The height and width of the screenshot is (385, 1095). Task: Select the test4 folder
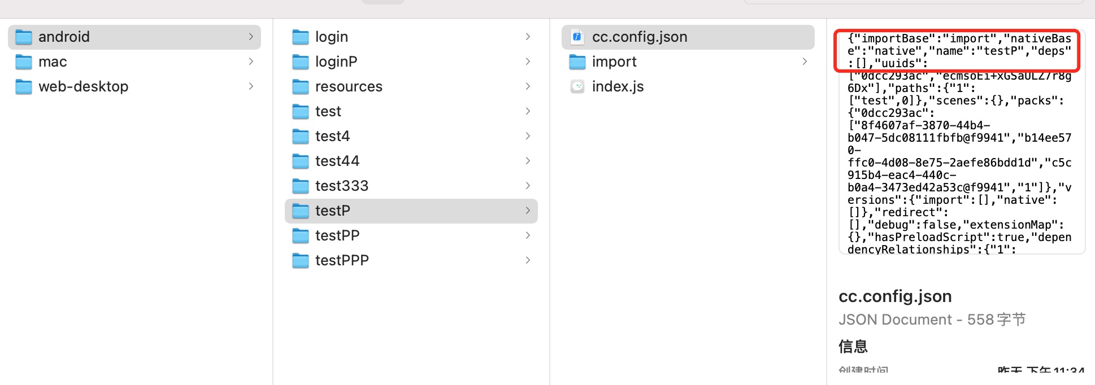pos(332,136)
